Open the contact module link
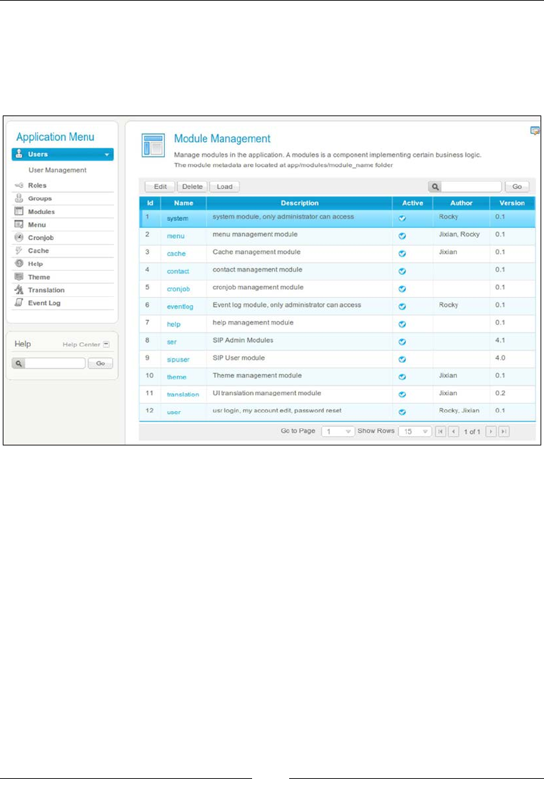Viewport: 544px width, 785px height. pyautogui.click(x=178, y=272)
